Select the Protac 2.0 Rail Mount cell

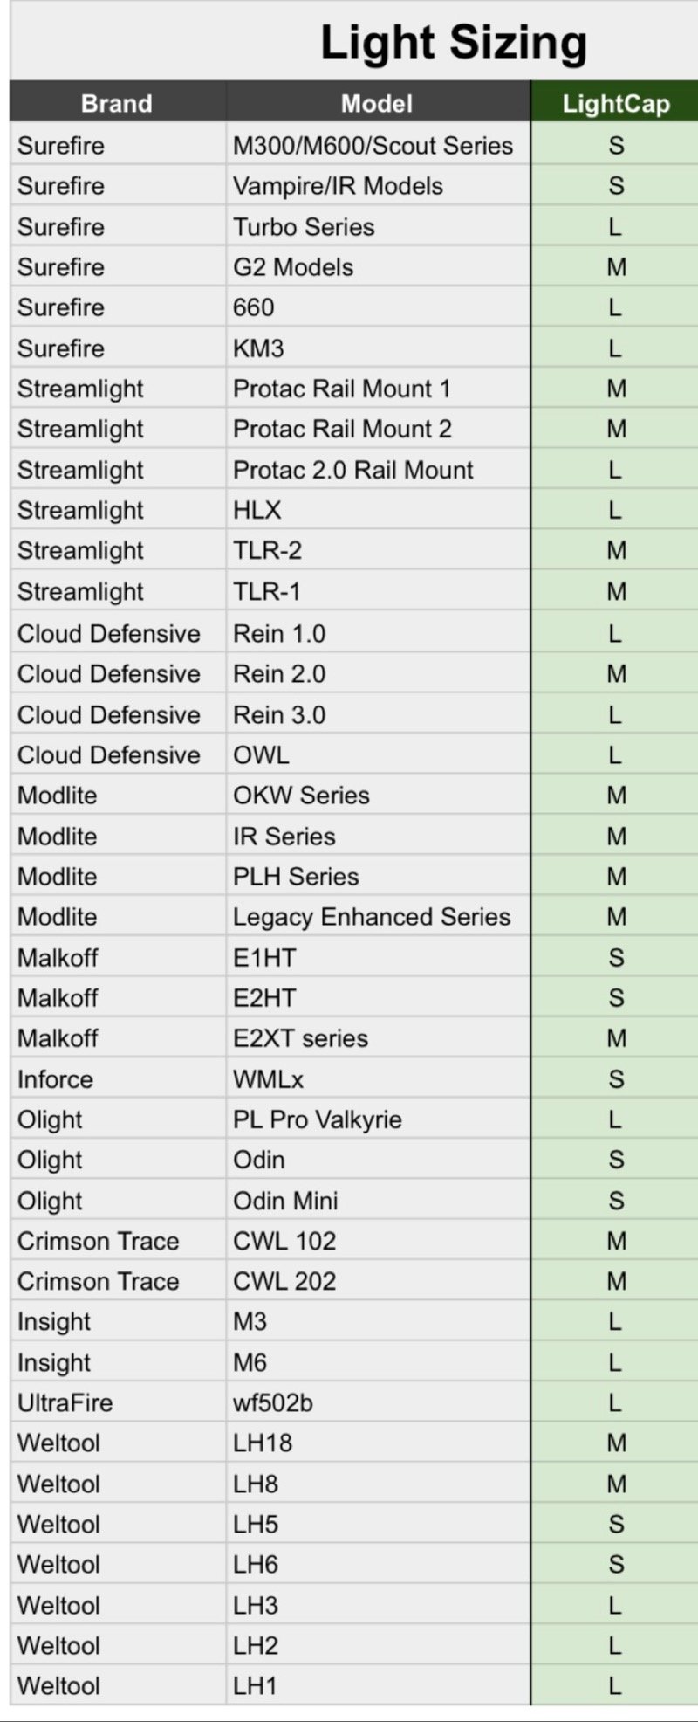(352, 470)
